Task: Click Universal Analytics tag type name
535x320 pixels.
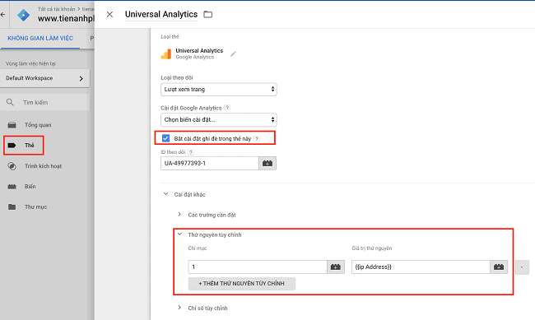Action: (199, 50)
